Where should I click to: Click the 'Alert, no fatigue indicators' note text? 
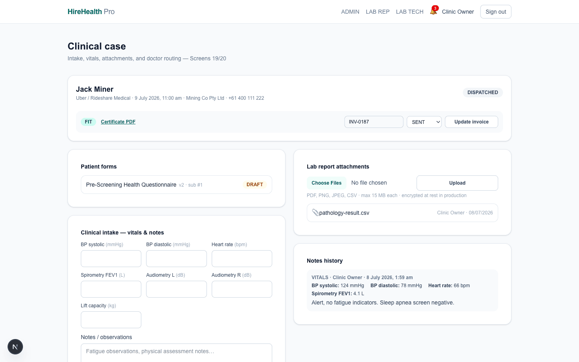383,302
